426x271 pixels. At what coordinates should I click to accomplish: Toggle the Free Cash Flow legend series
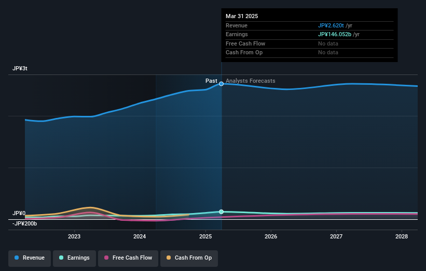[x=128, y=258]
